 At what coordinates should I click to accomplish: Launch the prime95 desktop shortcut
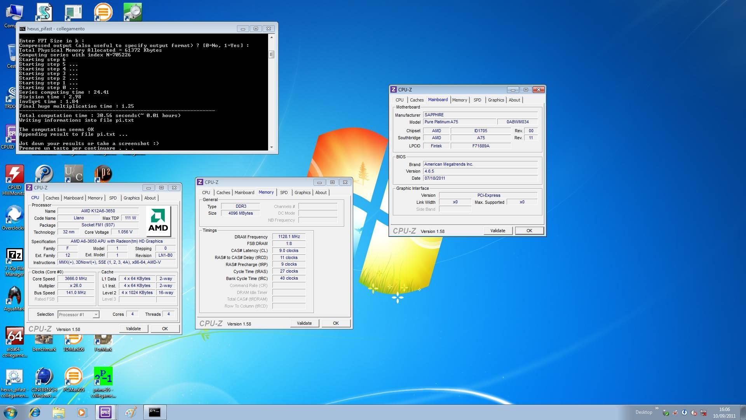(103, 383)
